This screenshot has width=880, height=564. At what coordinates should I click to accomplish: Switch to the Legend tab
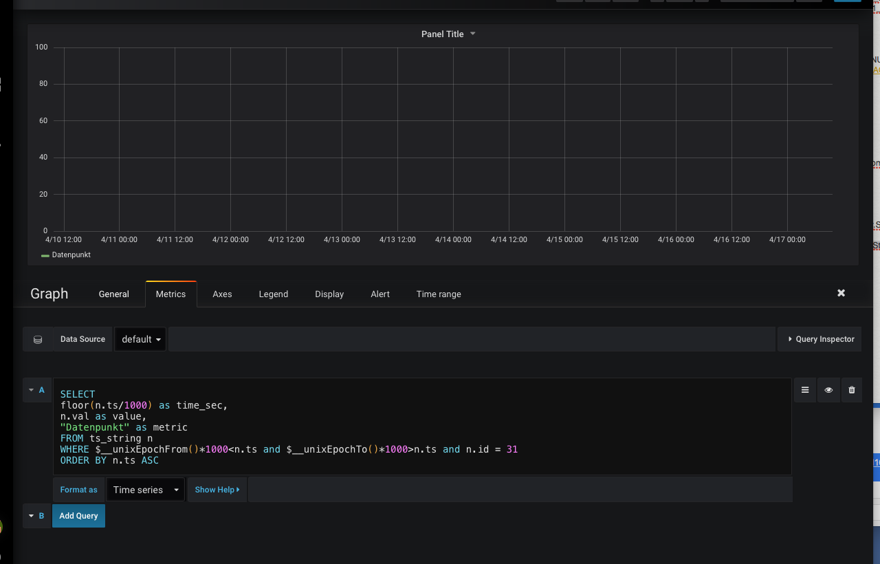tap(274, 294)
